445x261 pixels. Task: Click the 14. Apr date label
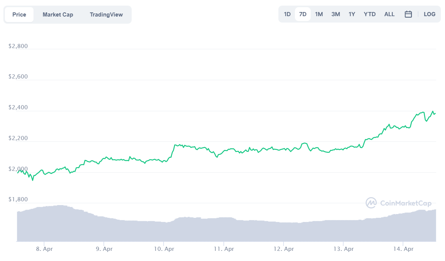[x=403, y=249]
